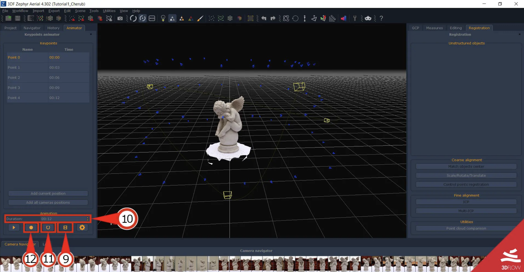Start animation playback with the play button
This screenshot has height=272, width=524.
click(14, 227)
